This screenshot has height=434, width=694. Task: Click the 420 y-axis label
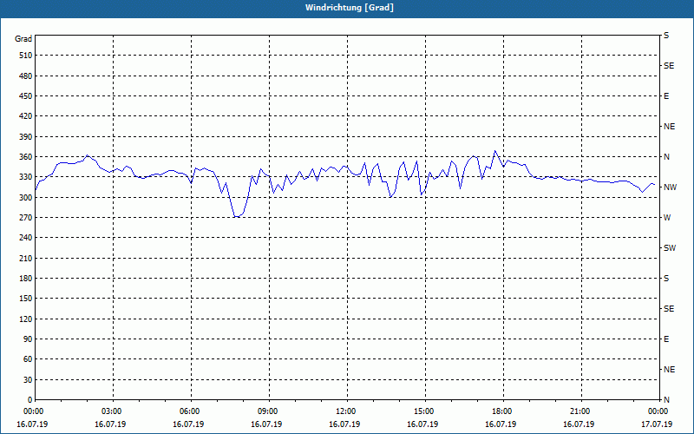point(26,116)
